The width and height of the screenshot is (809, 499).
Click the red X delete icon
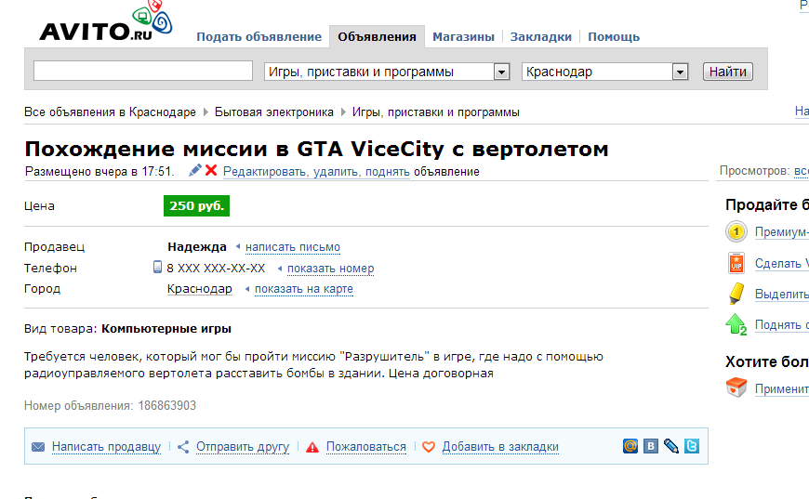(x=210, y=170)
